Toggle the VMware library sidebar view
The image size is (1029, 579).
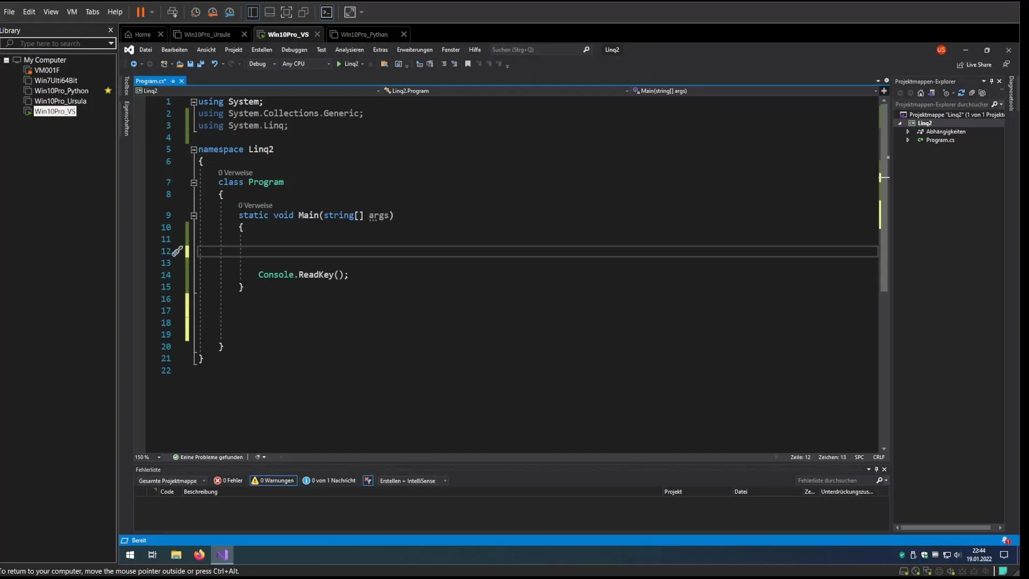pyautogui.click(x=253, y=12)
